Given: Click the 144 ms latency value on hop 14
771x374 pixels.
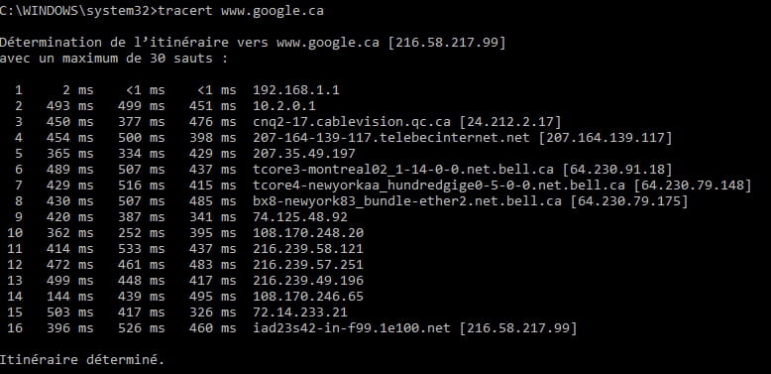Looking at the screenshot, I should click(69, 297).
